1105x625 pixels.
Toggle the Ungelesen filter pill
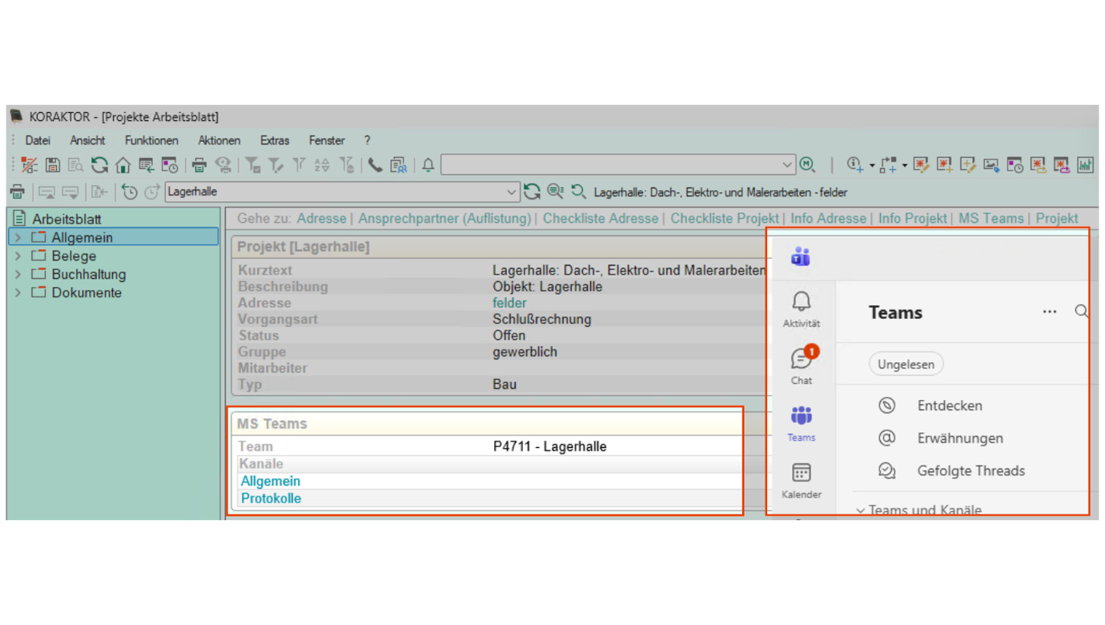coord(906,365)
